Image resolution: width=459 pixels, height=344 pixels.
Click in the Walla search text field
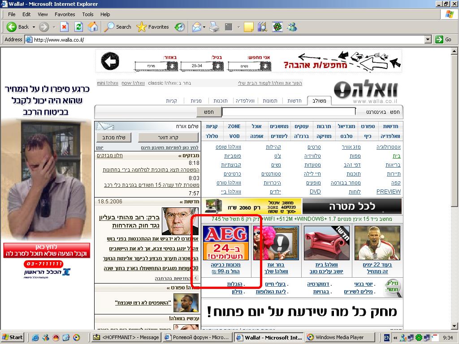tap(289, 112)
